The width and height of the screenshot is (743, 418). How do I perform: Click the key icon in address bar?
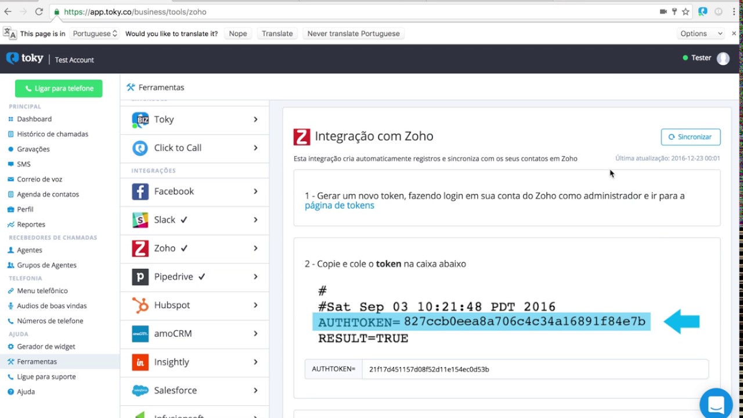click(675, 12)
